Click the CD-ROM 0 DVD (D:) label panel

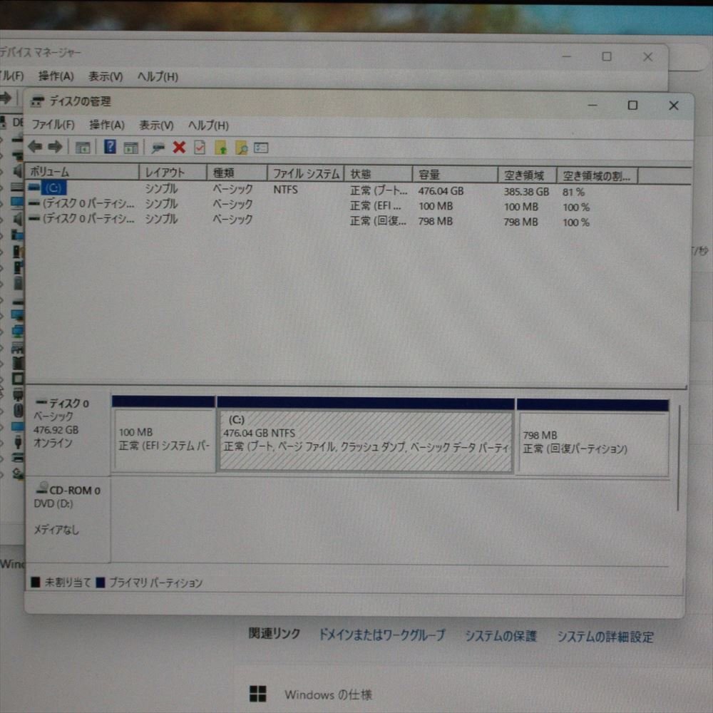tap(68, 519)
